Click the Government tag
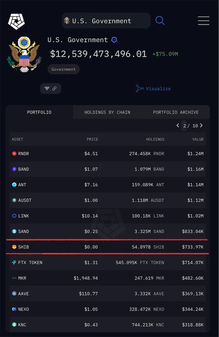The image size is (219, 337). 63,69
